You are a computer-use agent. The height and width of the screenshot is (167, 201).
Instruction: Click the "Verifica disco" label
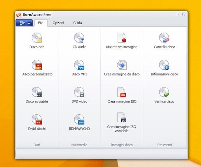tap(164, 101)
